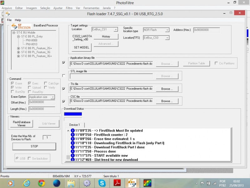This screenshot has width=250, height=188.
Task: Open Flash loader File menu
Action: [x=9, y=20]
